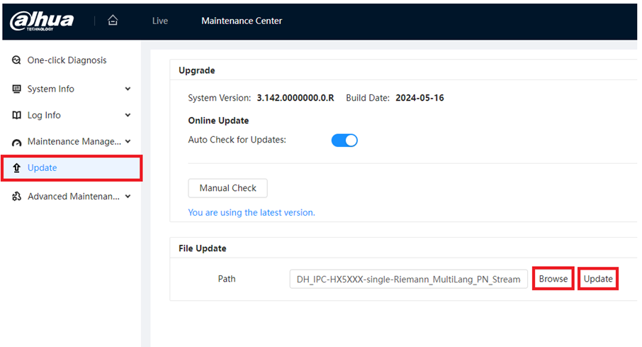The width and height of the screenshot is (642, 347).
Task: Disable the Auto Check for Updates toggle
Action: (x=344, y=140)
